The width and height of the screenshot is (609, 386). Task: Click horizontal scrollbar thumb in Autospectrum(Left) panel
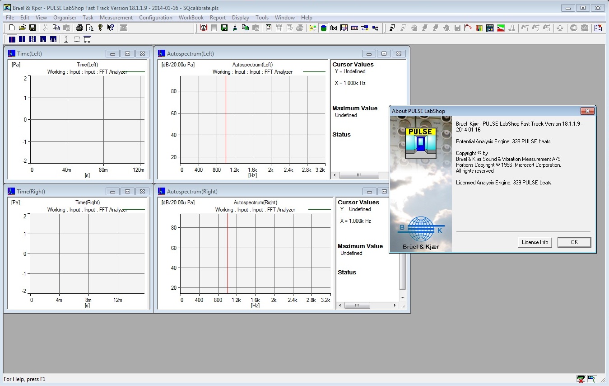(359, 175)
